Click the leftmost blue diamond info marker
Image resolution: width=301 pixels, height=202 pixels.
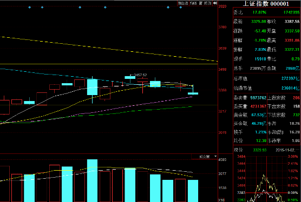pyautogui.click(x=29, y=7)
